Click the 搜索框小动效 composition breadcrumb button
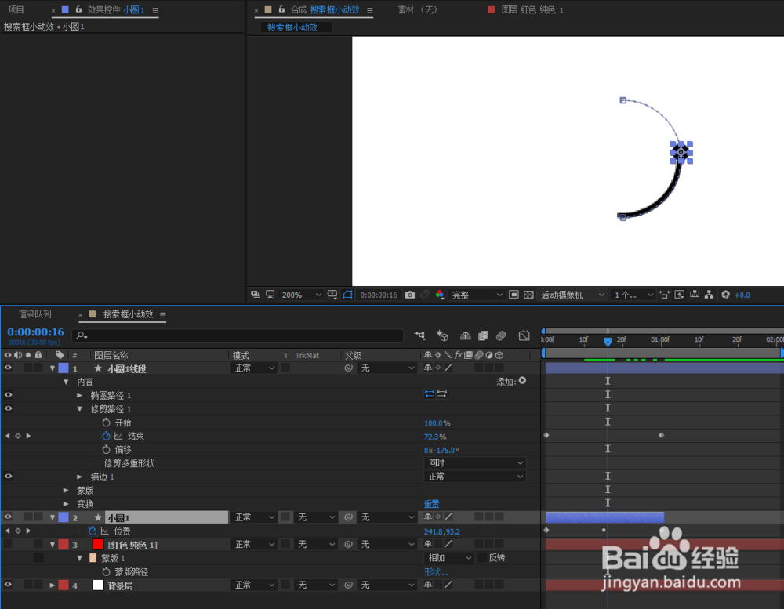The width and height of the screenshot is (784, 609). pos(295,27)
